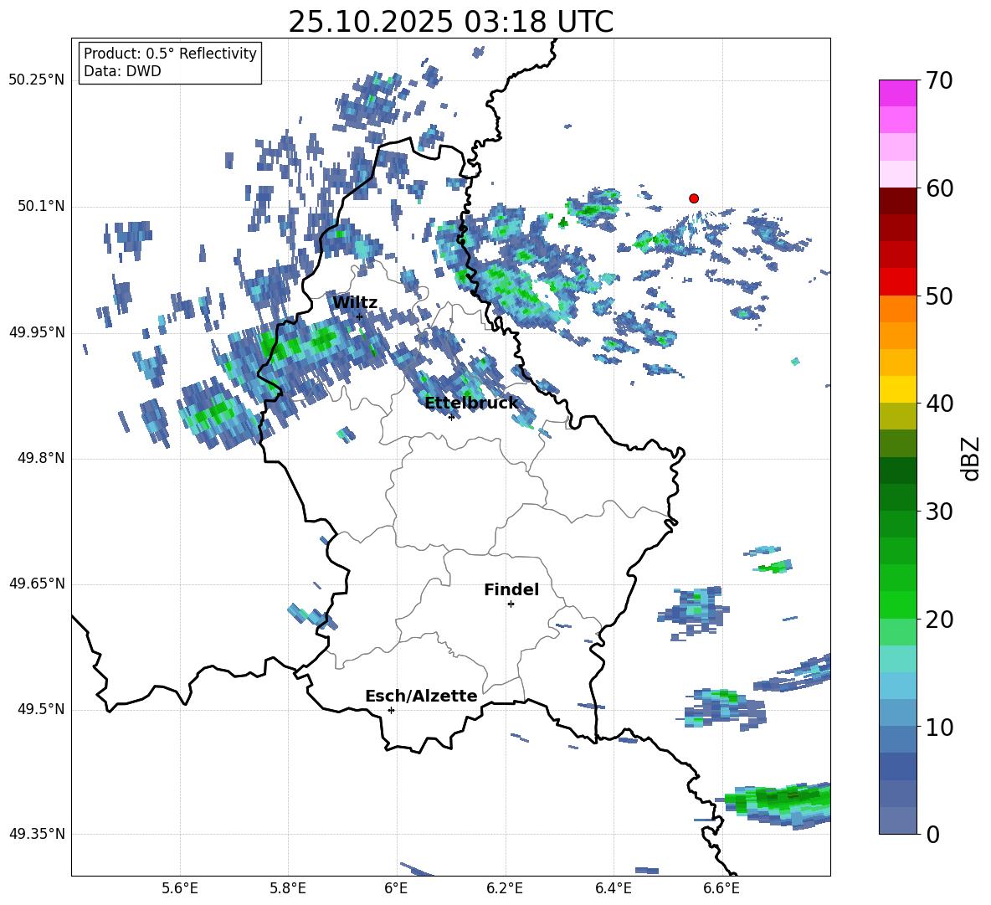Image resolution: width=991 pixels, height=905 pixels.
Task: Click the 50.1°N latitude tick label
Action: point(41,207)
